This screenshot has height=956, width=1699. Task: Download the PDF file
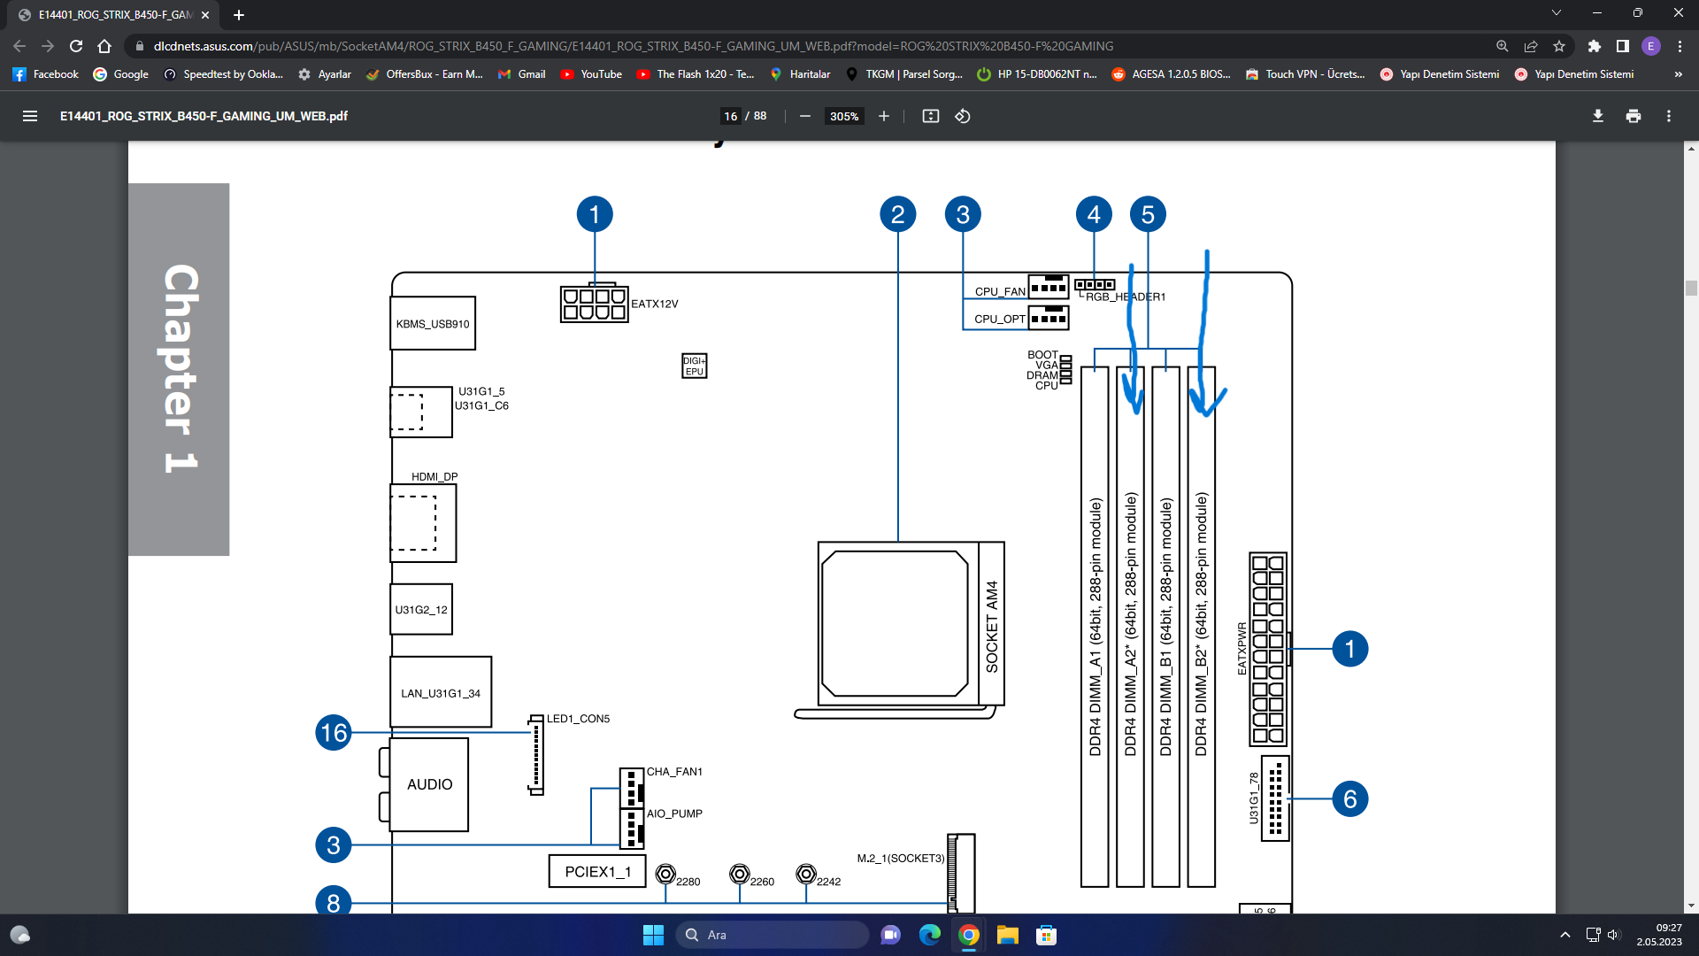point(1598,116)
